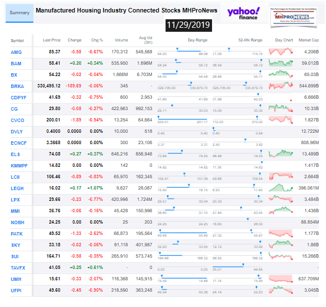The image size is (326, 307).
Task: Sort by the Volume column header
Action: (121, 40)
